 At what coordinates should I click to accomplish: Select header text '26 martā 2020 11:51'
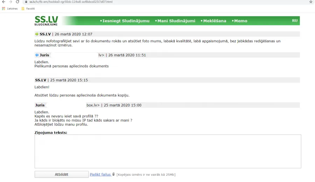coord(127,55)
